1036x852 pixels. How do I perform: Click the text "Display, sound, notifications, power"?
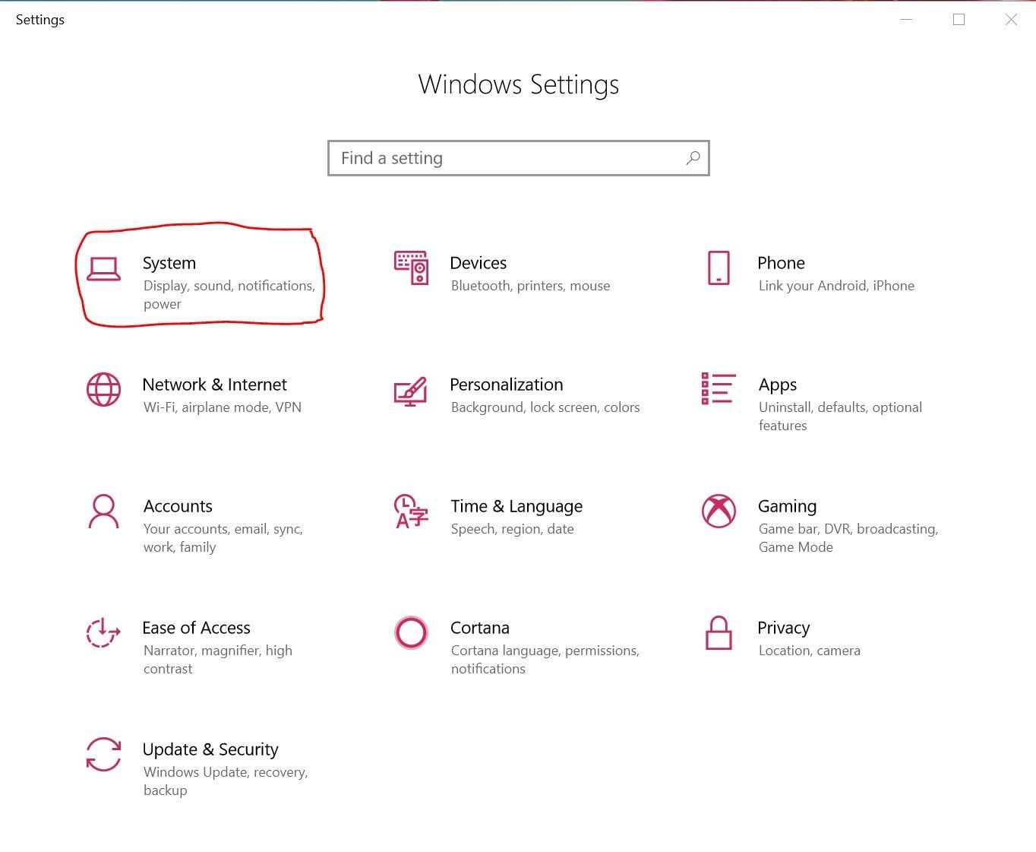pyautogui.click(x=229, y=295)
